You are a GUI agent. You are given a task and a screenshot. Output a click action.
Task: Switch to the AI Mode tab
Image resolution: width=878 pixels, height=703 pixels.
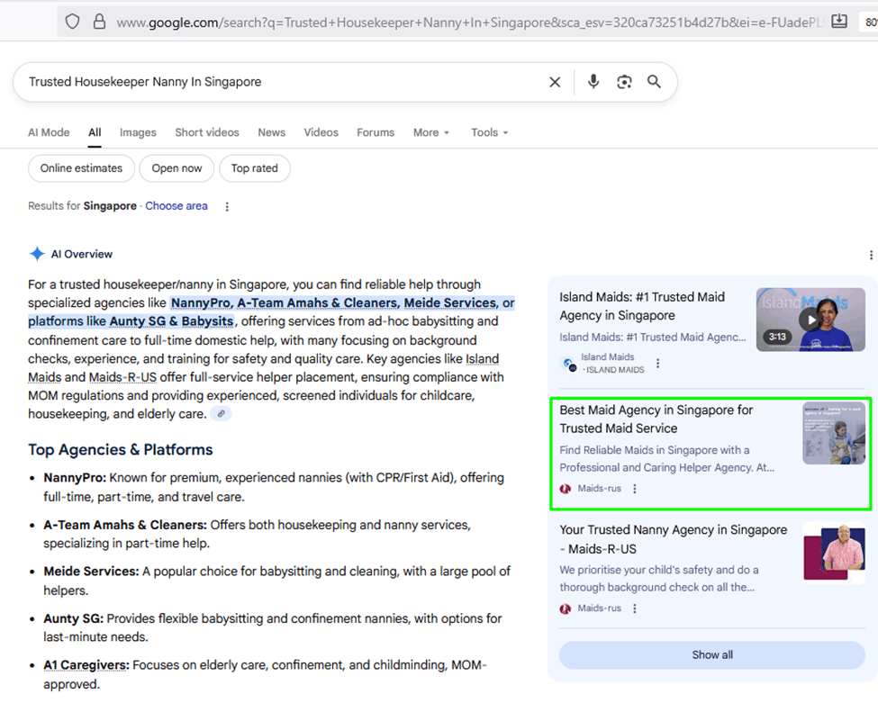[x=49, y=132]
